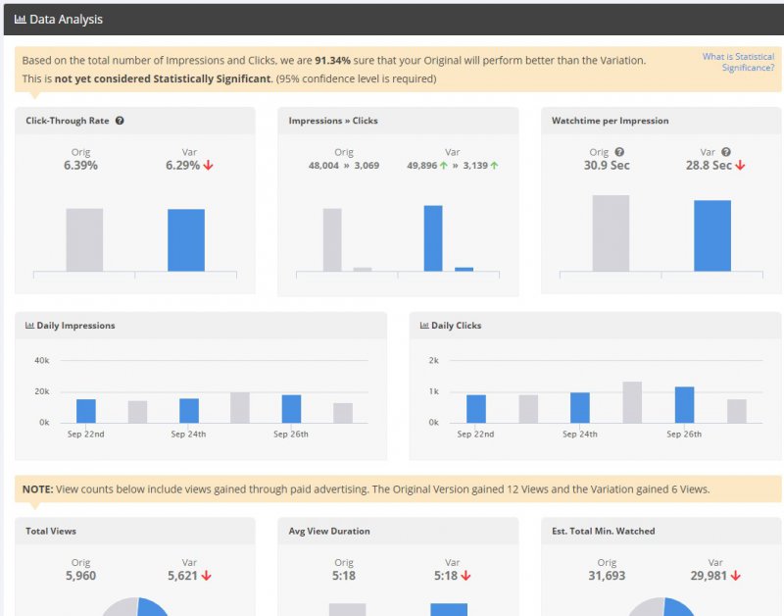Click red down arrow next to 5,621 views
The height and width of the screenshot is (616, 784).
[209, 576]
